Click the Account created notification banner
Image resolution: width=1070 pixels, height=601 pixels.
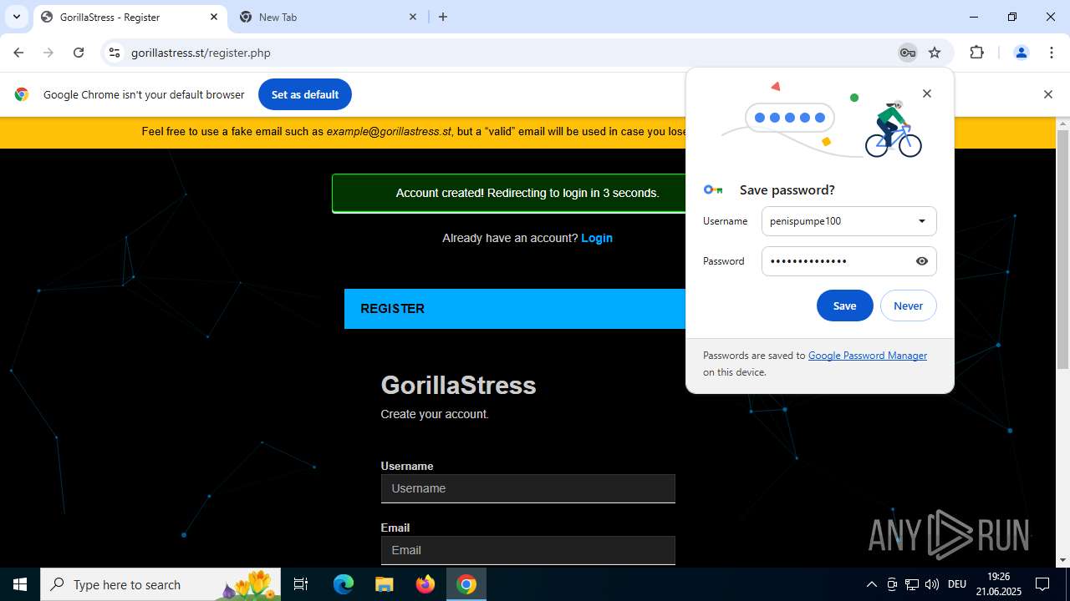point(509,193)
